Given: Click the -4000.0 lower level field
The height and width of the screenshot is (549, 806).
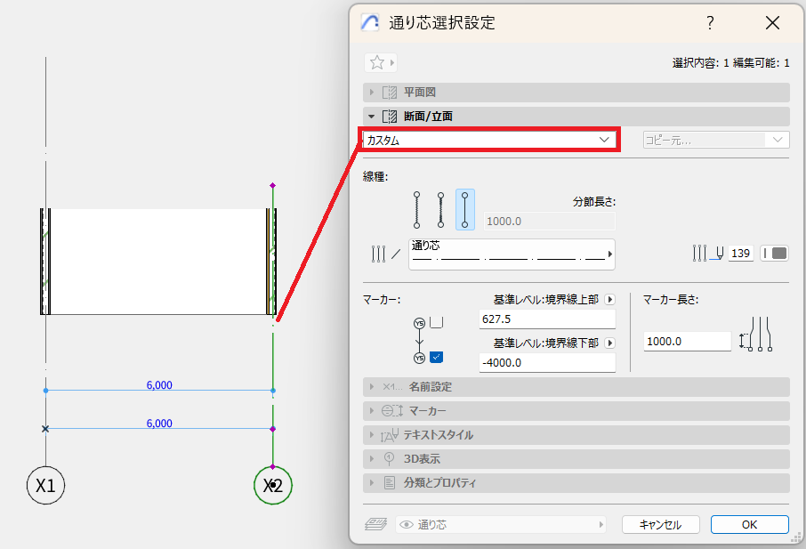Looking at the screenshot, I should tap(547, 363).
